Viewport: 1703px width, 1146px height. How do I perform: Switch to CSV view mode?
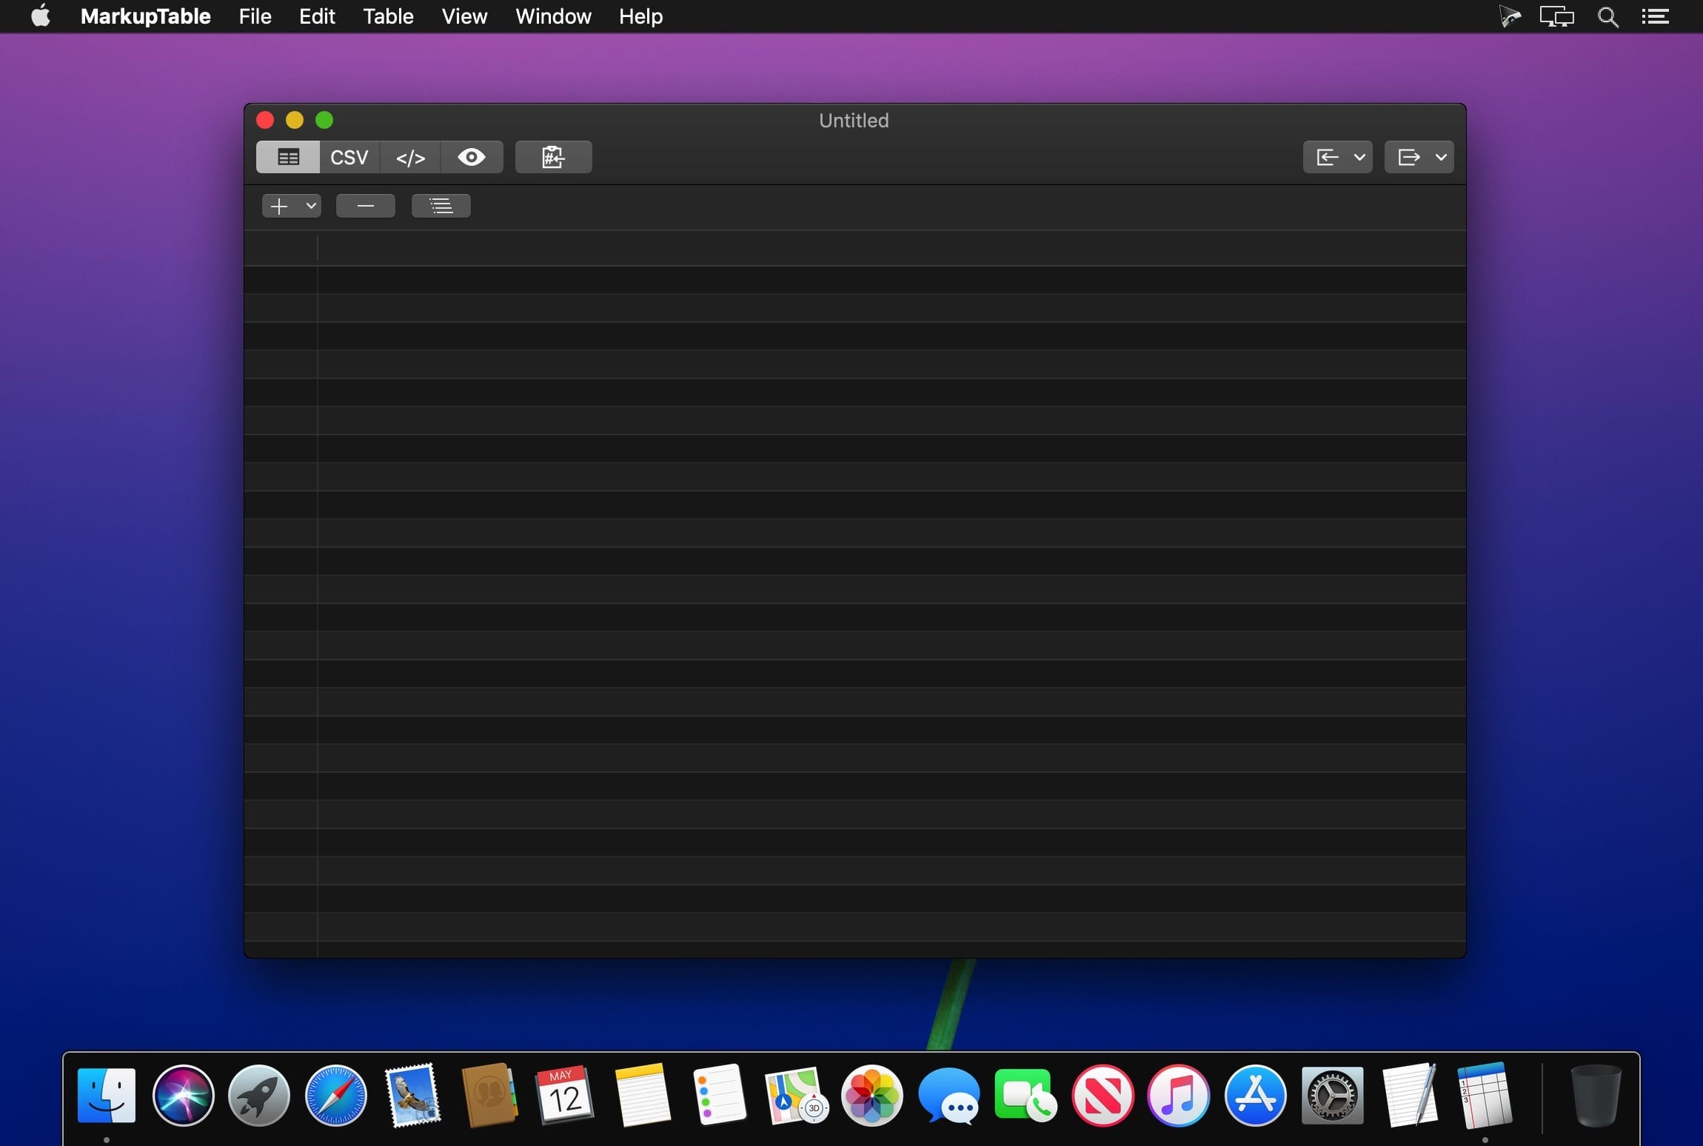click(349, 157)
